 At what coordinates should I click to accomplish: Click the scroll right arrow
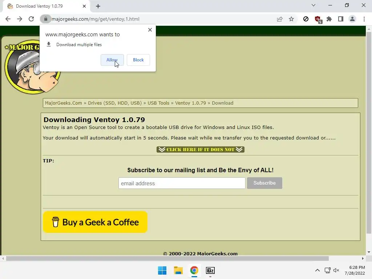pos(363,258)
